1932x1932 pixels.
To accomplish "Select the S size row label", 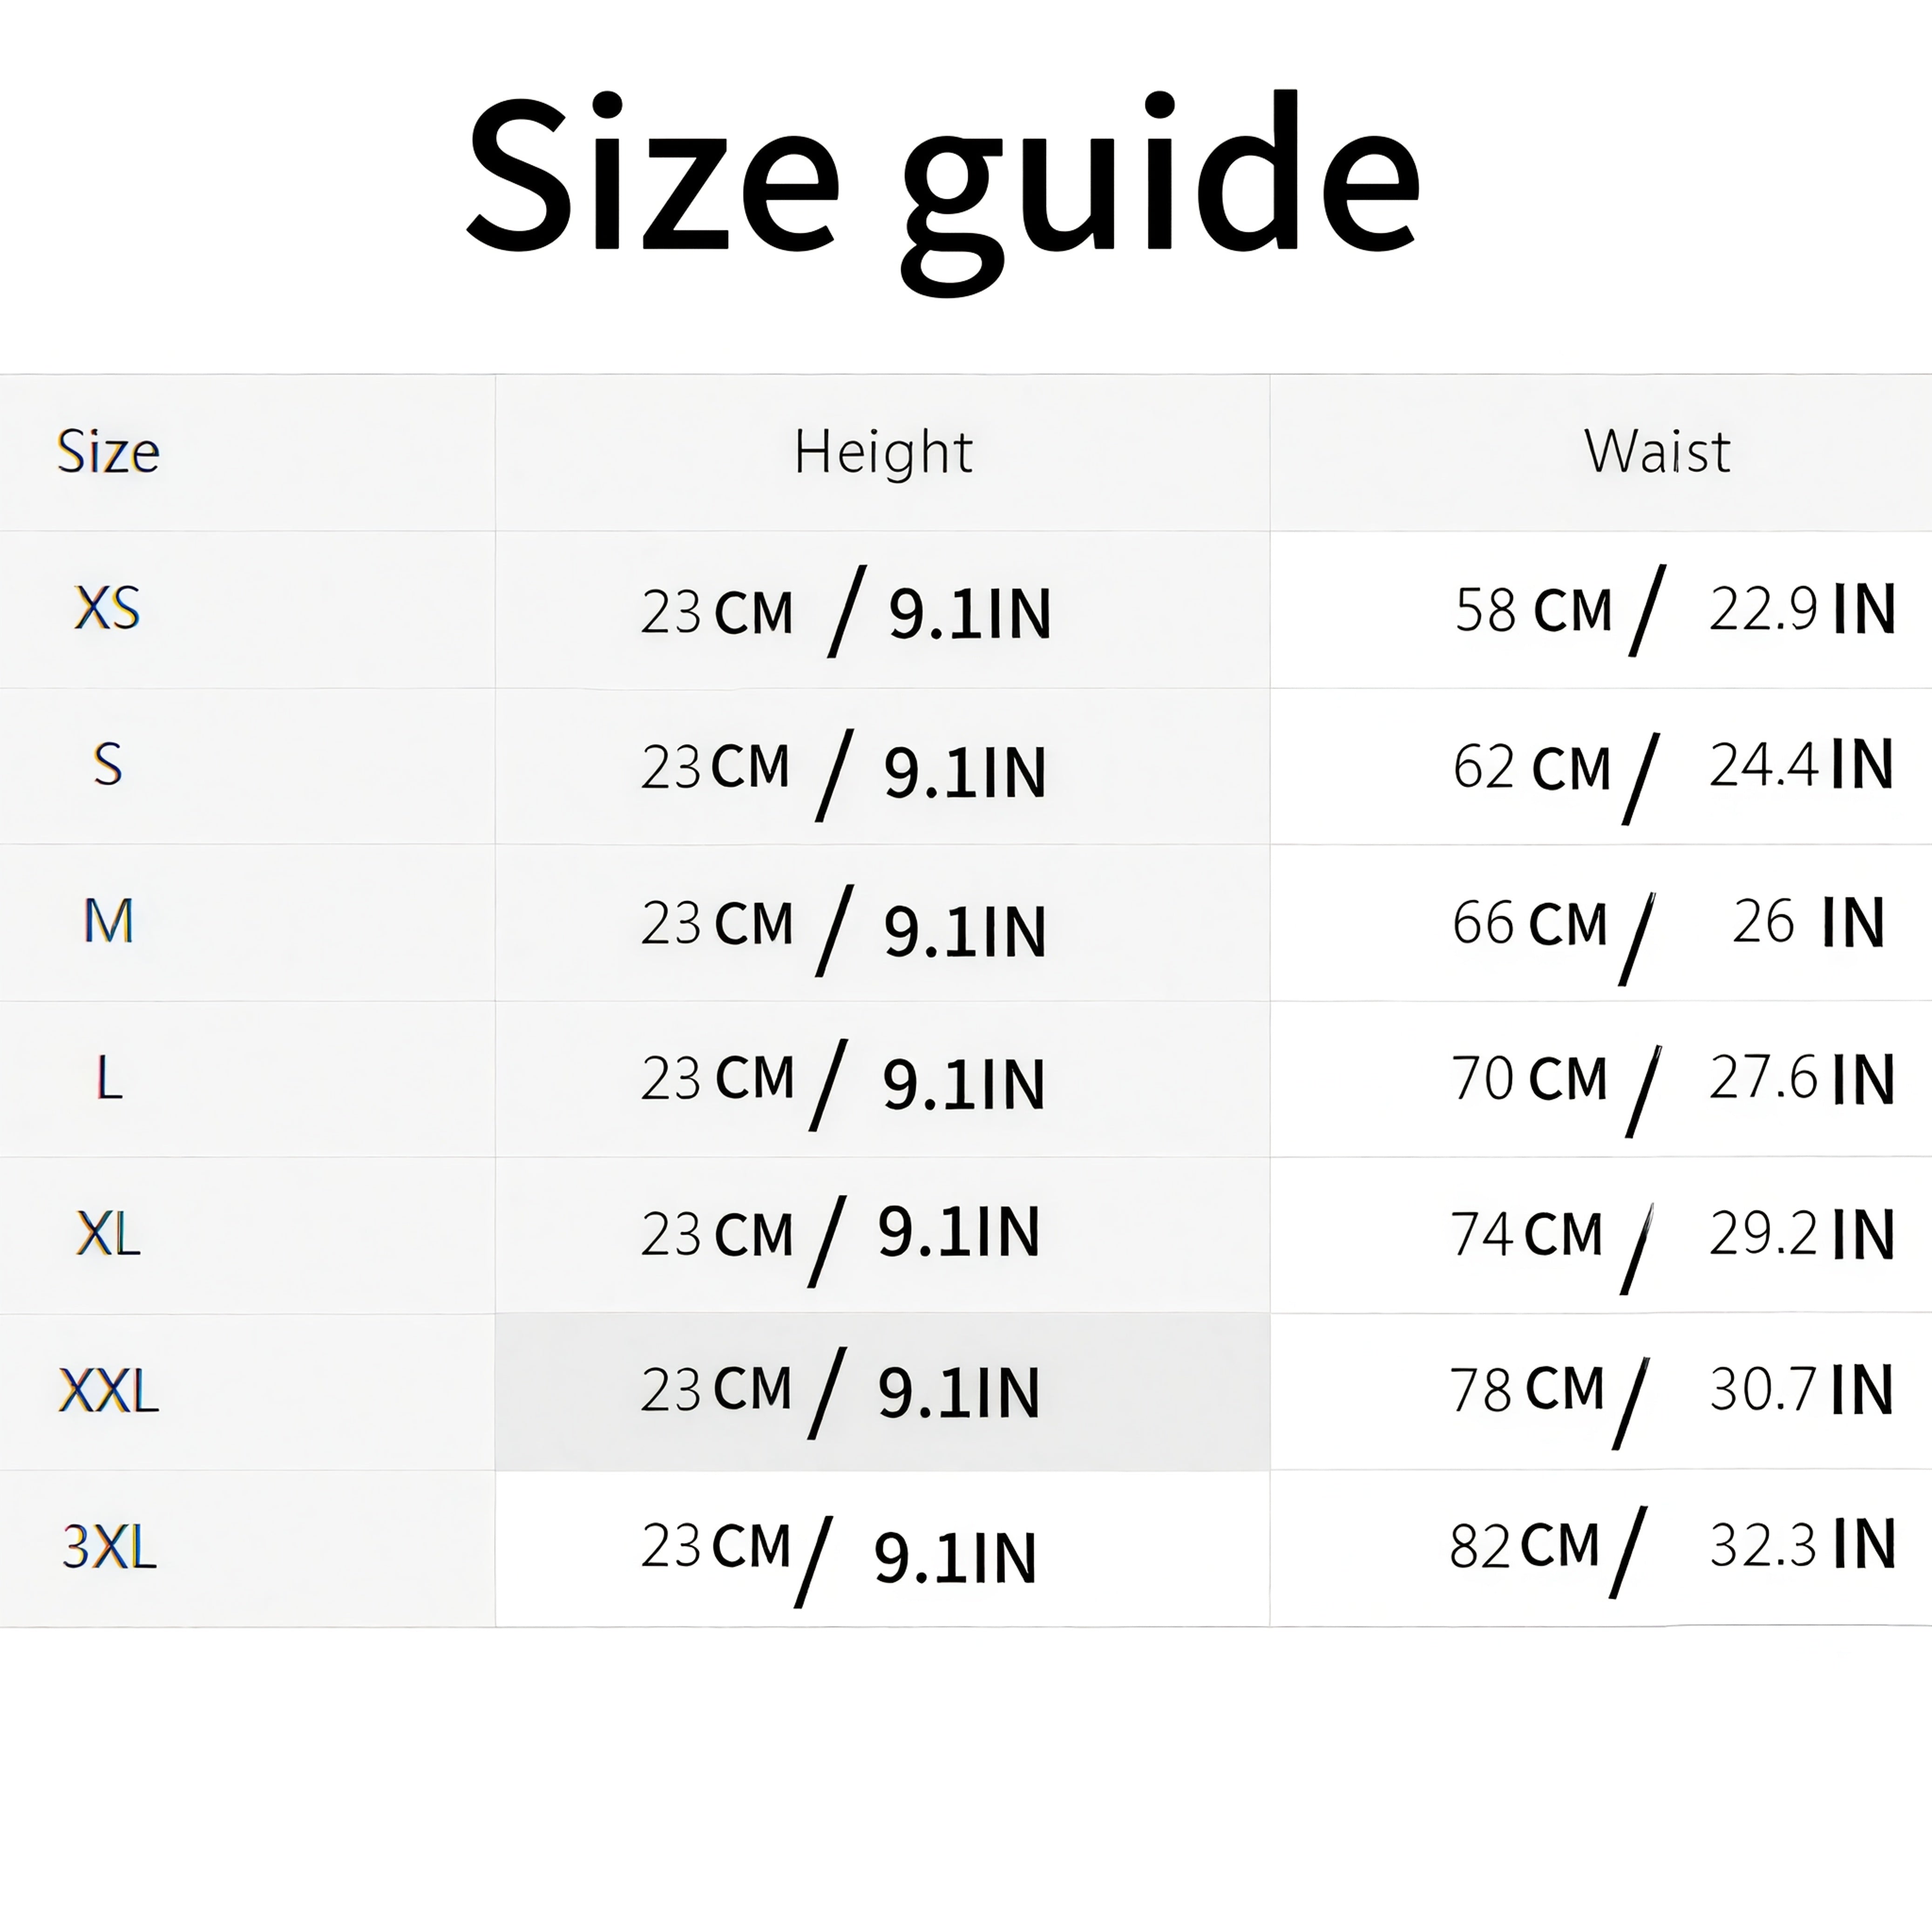I will point(107,765).
